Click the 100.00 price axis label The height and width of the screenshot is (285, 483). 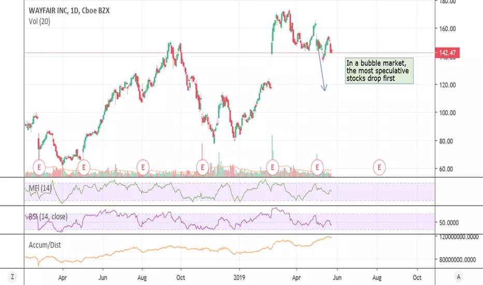447,113
